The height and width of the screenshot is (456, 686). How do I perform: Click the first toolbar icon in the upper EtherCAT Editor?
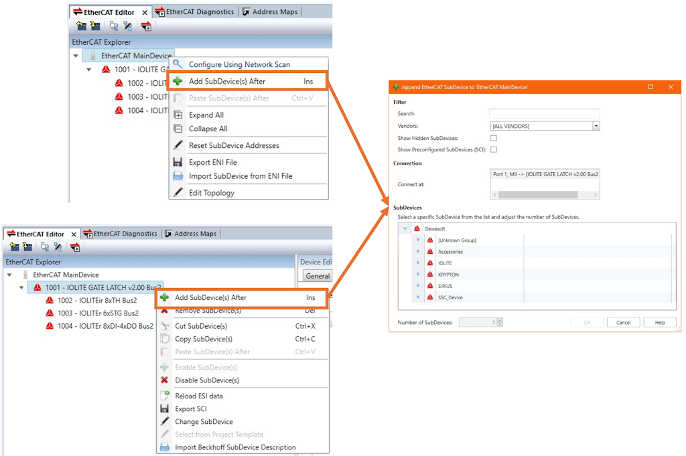pos(81,26)
